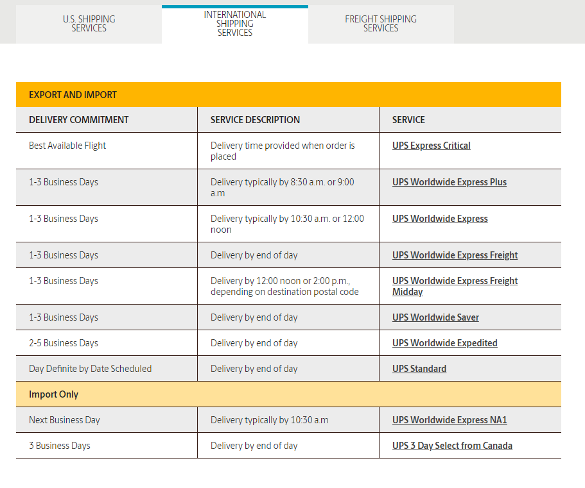Click "Delivery by end of day" in Worldwide Expedited row
This screenshot has height=488, width=585.
point(254,342)
